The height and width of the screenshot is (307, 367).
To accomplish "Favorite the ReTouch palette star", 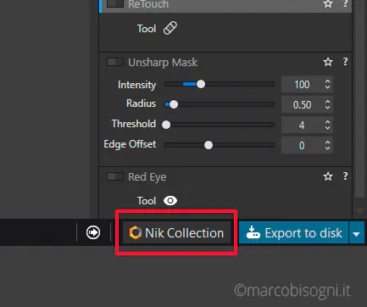I will click(x=328, y=3).
